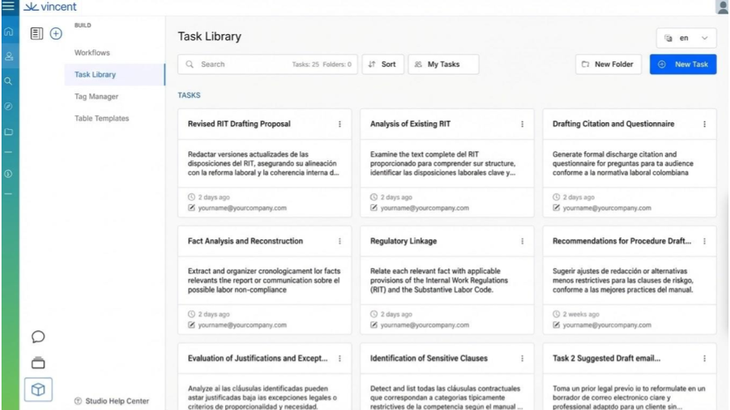
Task: Click the user avatar icon at top right
Action: [x=722, y=8]
